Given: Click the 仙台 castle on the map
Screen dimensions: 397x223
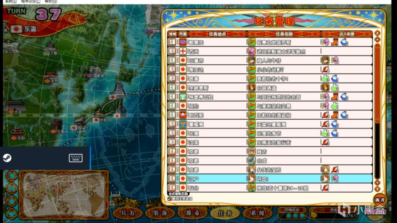Looking at the screenshot, I should coord(118,91).
